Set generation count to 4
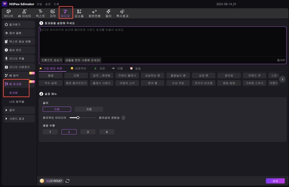Viewport: 289px width, 187px height. pos(107,132)
